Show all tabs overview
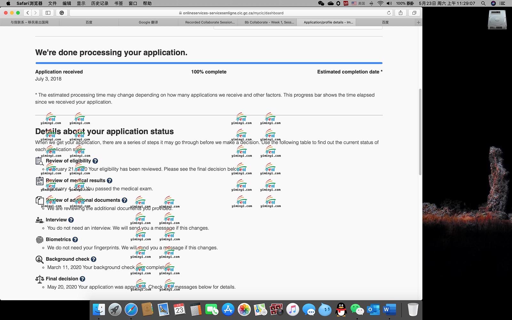 point(414,13)
